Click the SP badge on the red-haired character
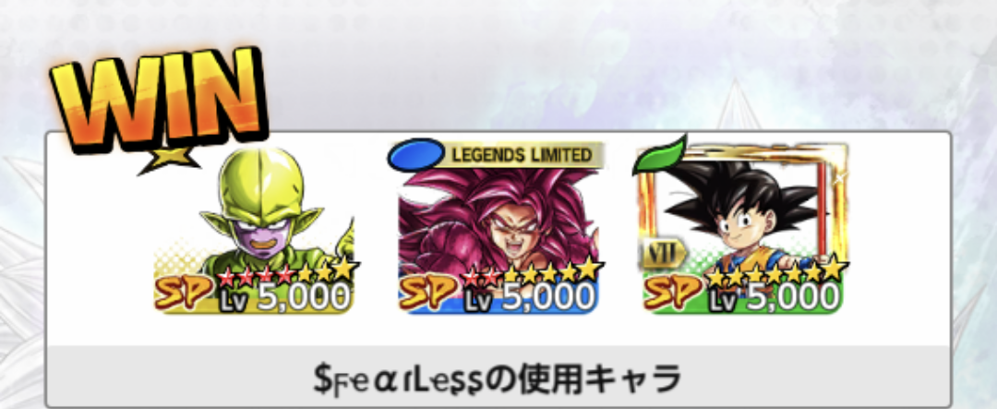Viewport: 997px width, 409px height. (x=429, y=294)
